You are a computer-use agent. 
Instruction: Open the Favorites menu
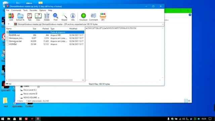(34, 10)
